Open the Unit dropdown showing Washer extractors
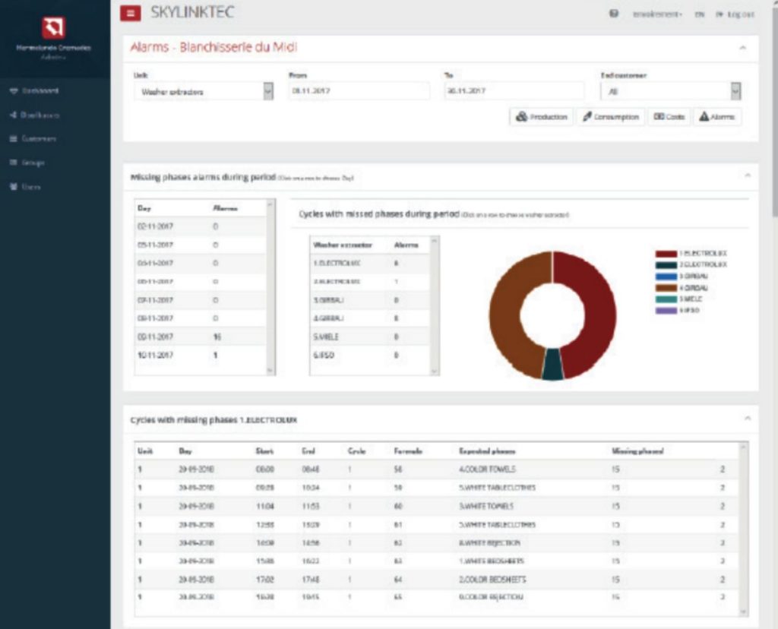 pyautogui.click(x=203, y=91)
